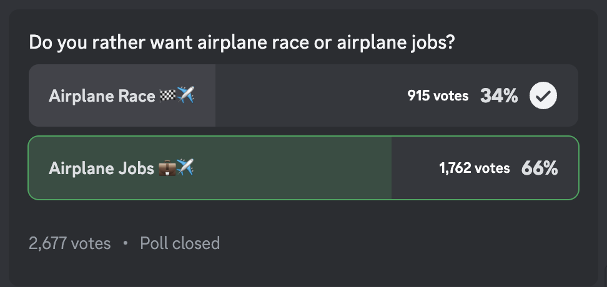Click the briefcase emoji on Airplane Jobs

pos(167,168)
